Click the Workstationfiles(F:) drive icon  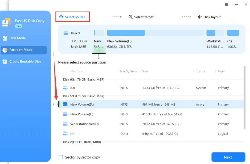(65, 124)
